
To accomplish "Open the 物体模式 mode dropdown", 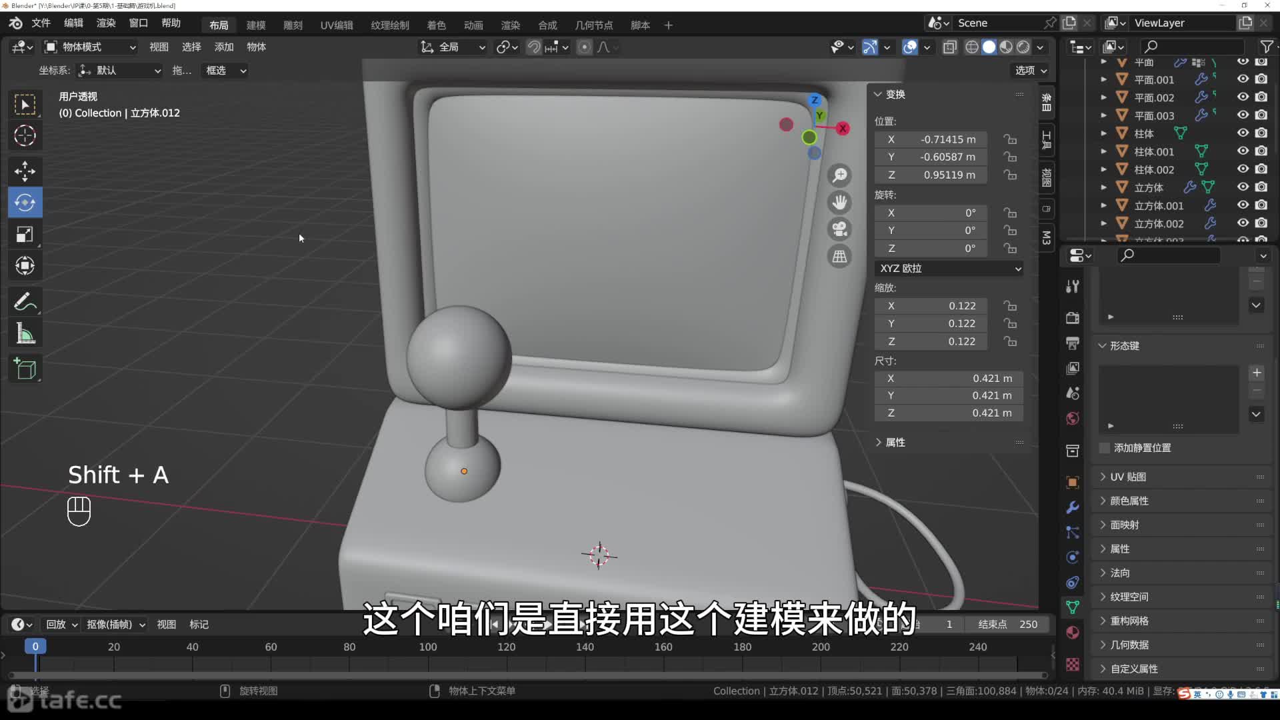I will click(90, 47).
